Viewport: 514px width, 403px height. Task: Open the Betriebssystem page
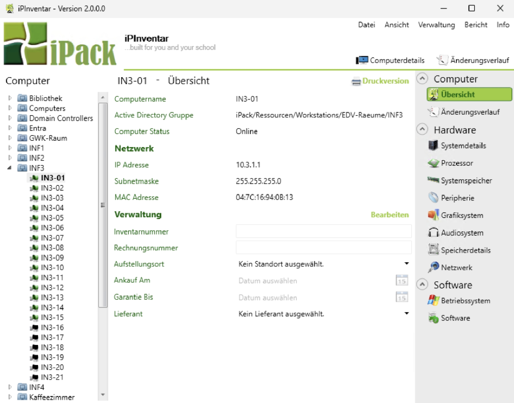465,301
